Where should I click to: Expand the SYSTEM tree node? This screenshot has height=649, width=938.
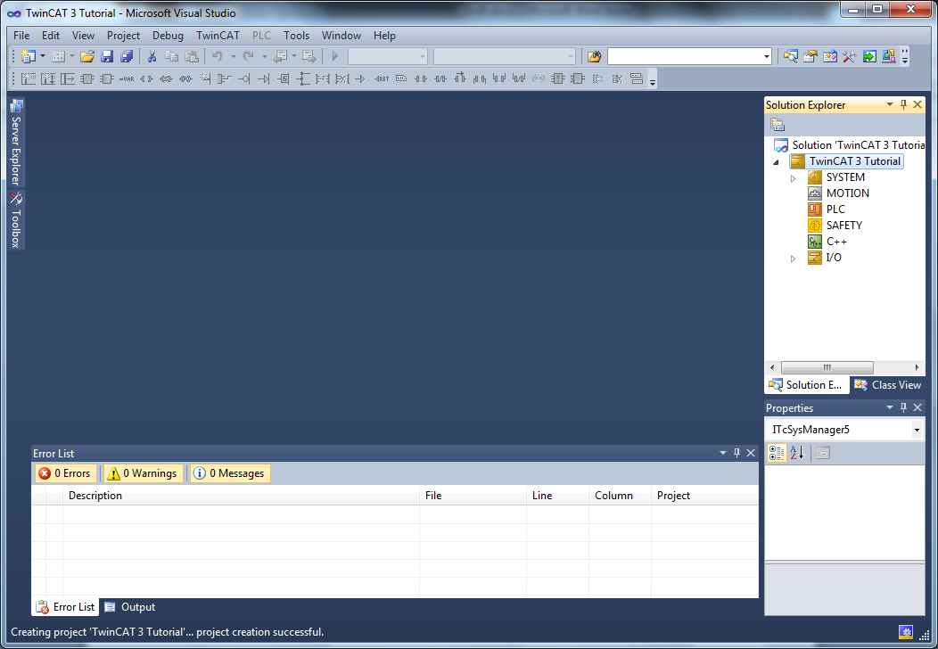click(x=794, y=178)
